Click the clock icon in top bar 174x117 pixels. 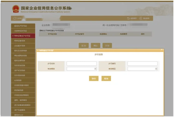pyautogui.click(x=15, y=18)
